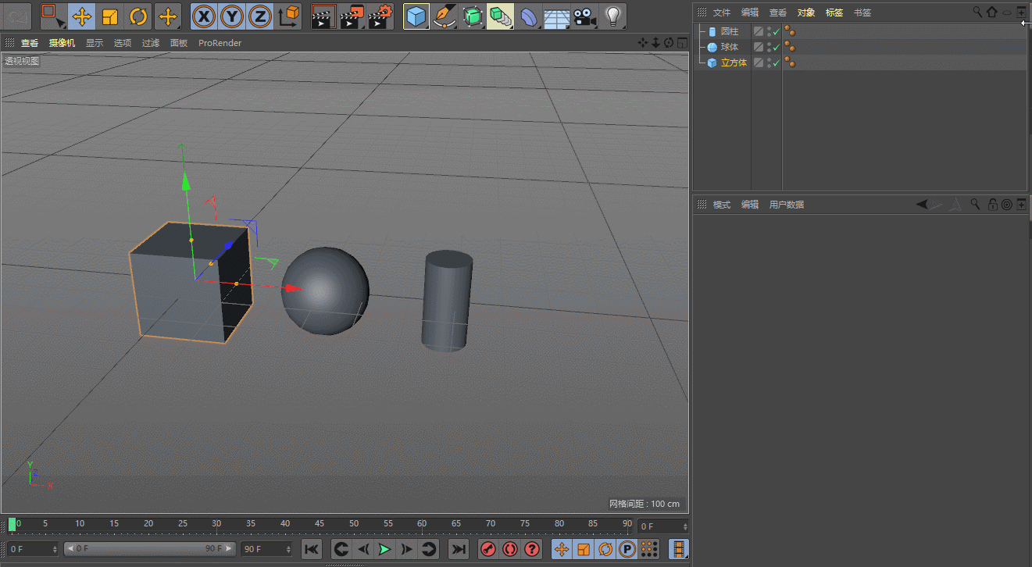Click the Pen spline tool icon
The image size is (1032, 567).
tap(445, 16)
